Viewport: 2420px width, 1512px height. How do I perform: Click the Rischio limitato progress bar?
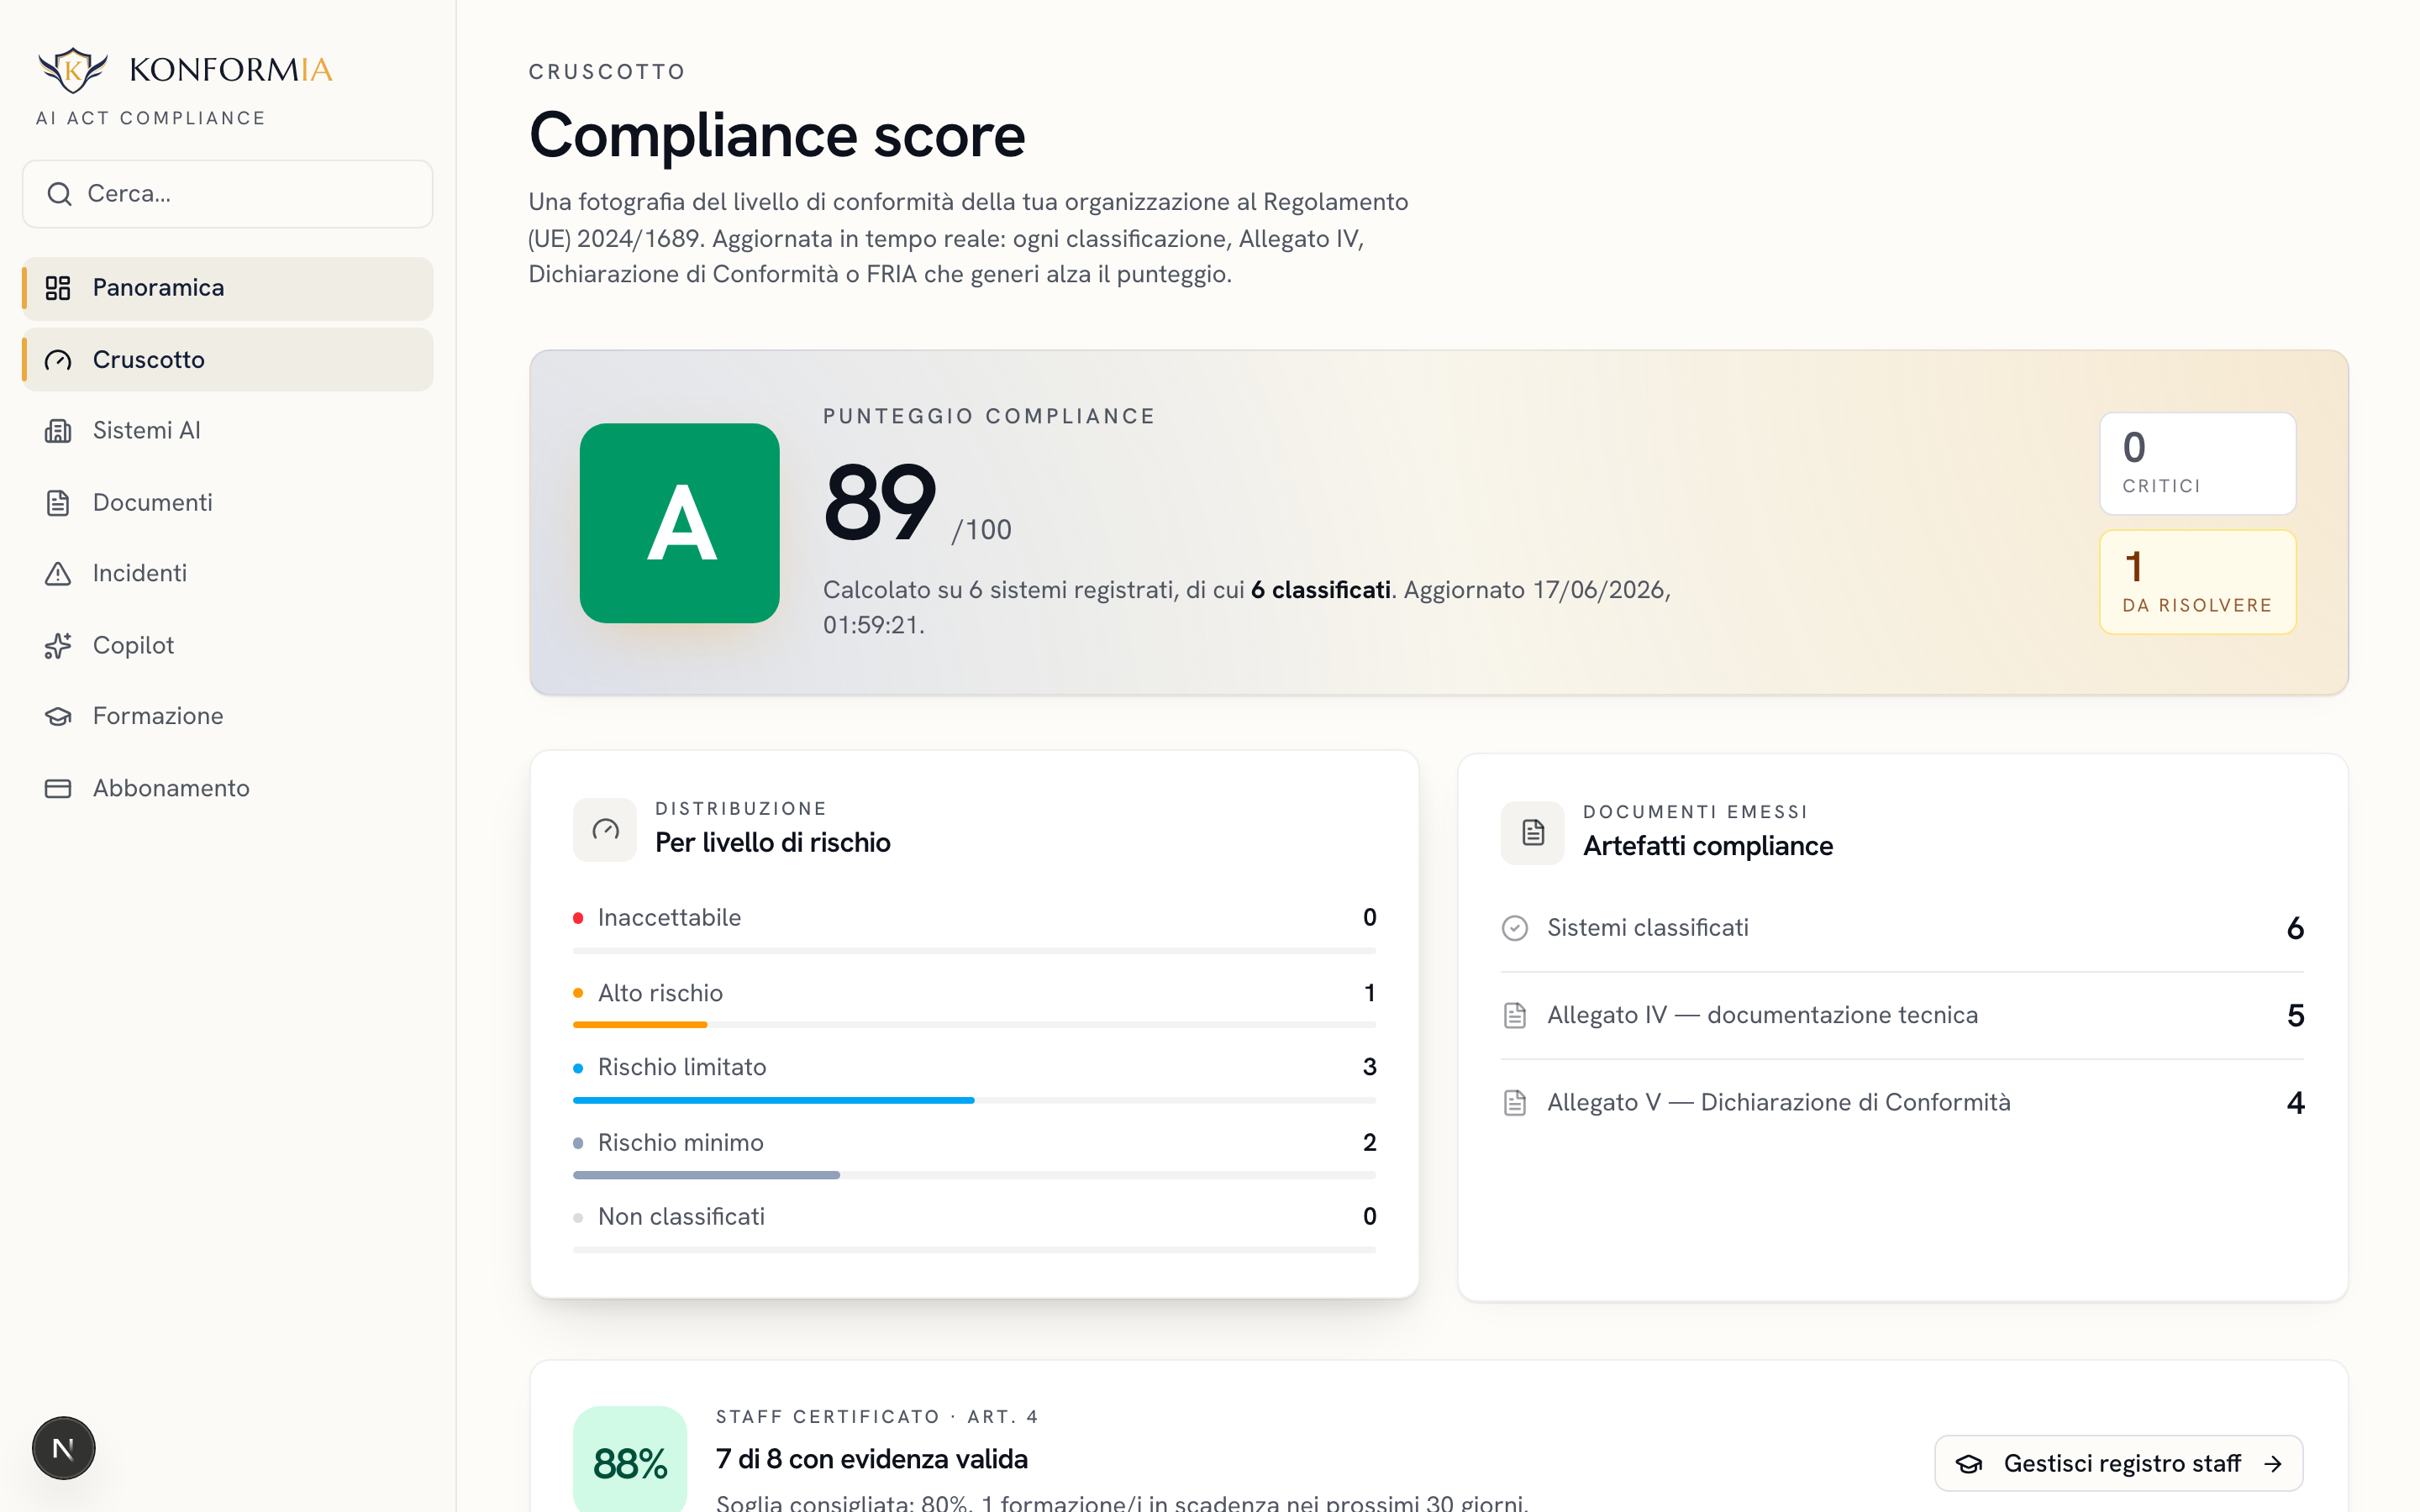[974, 1100]
